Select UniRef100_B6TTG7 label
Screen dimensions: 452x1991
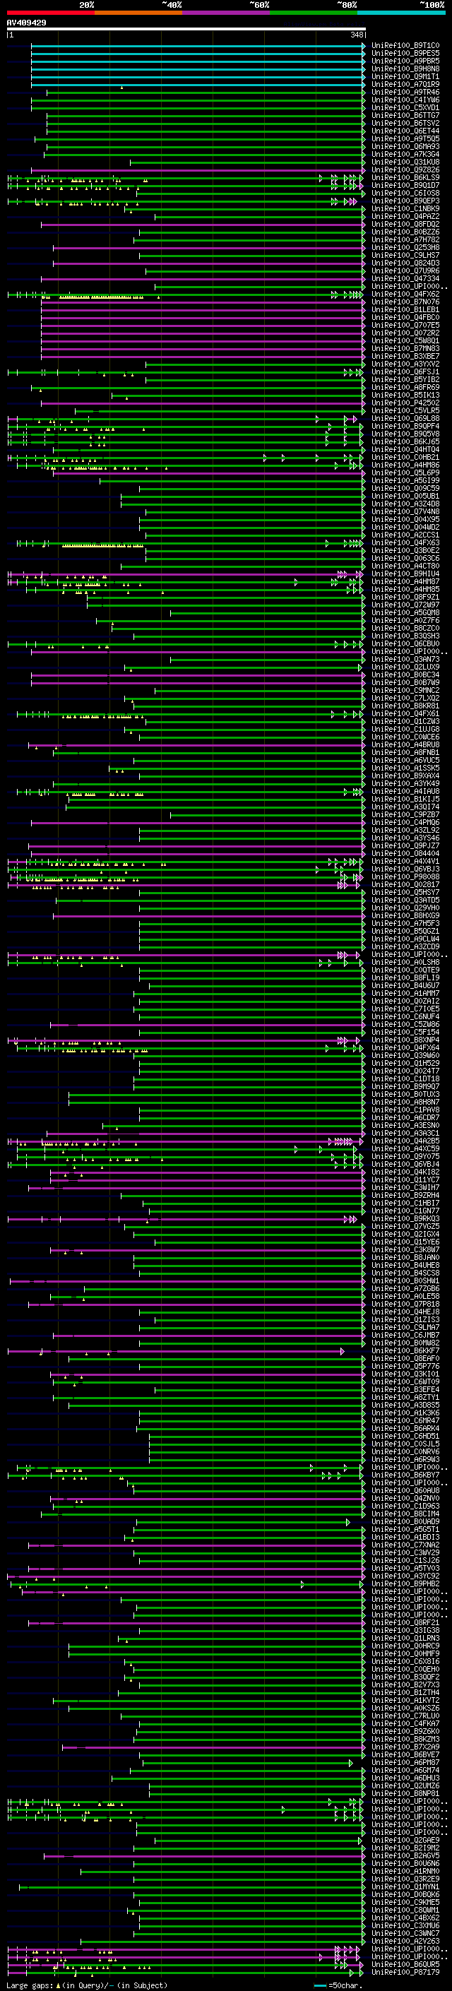click(405, 115)
